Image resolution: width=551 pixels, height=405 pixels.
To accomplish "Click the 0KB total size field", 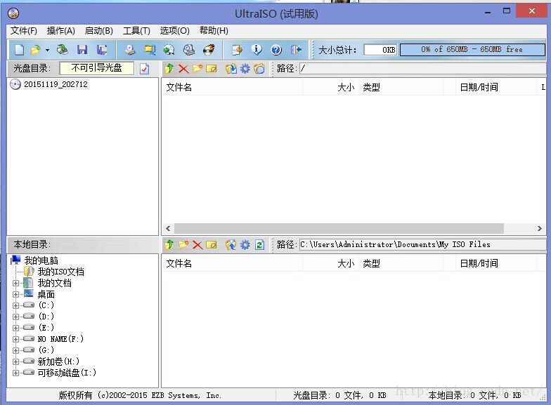I will pos(381,50).
